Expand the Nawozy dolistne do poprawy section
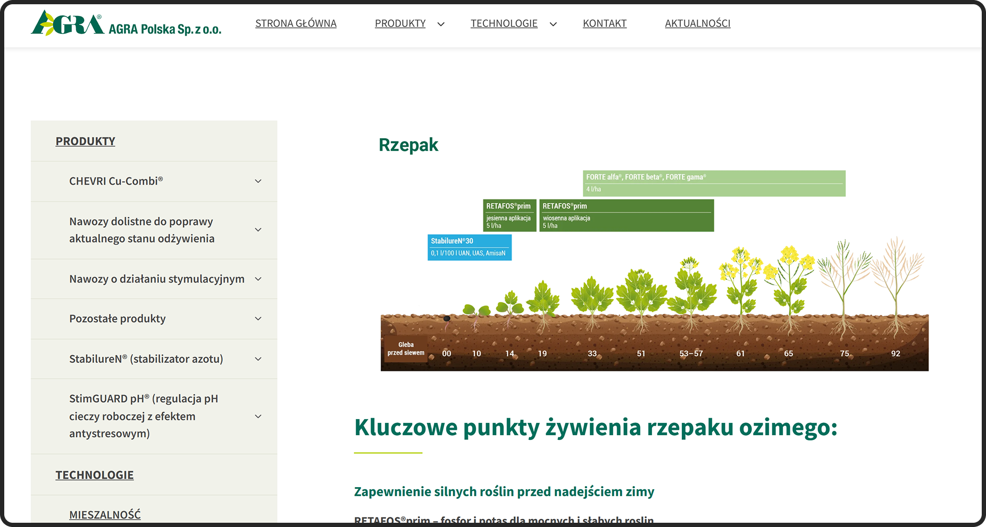The height and width of the screenshot is (527, 986). click(258, 229)
